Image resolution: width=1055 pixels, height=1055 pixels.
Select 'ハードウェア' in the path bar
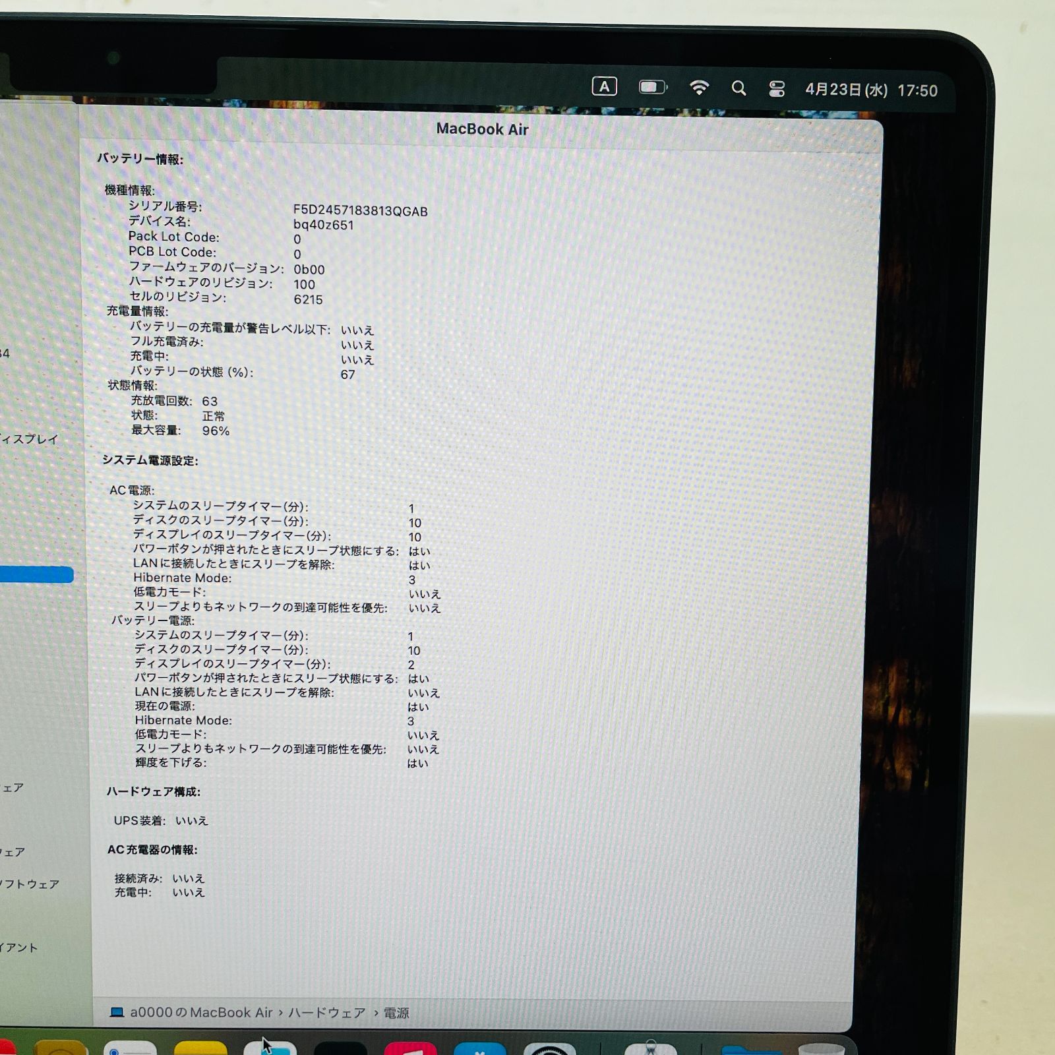tap(326, 1012)
